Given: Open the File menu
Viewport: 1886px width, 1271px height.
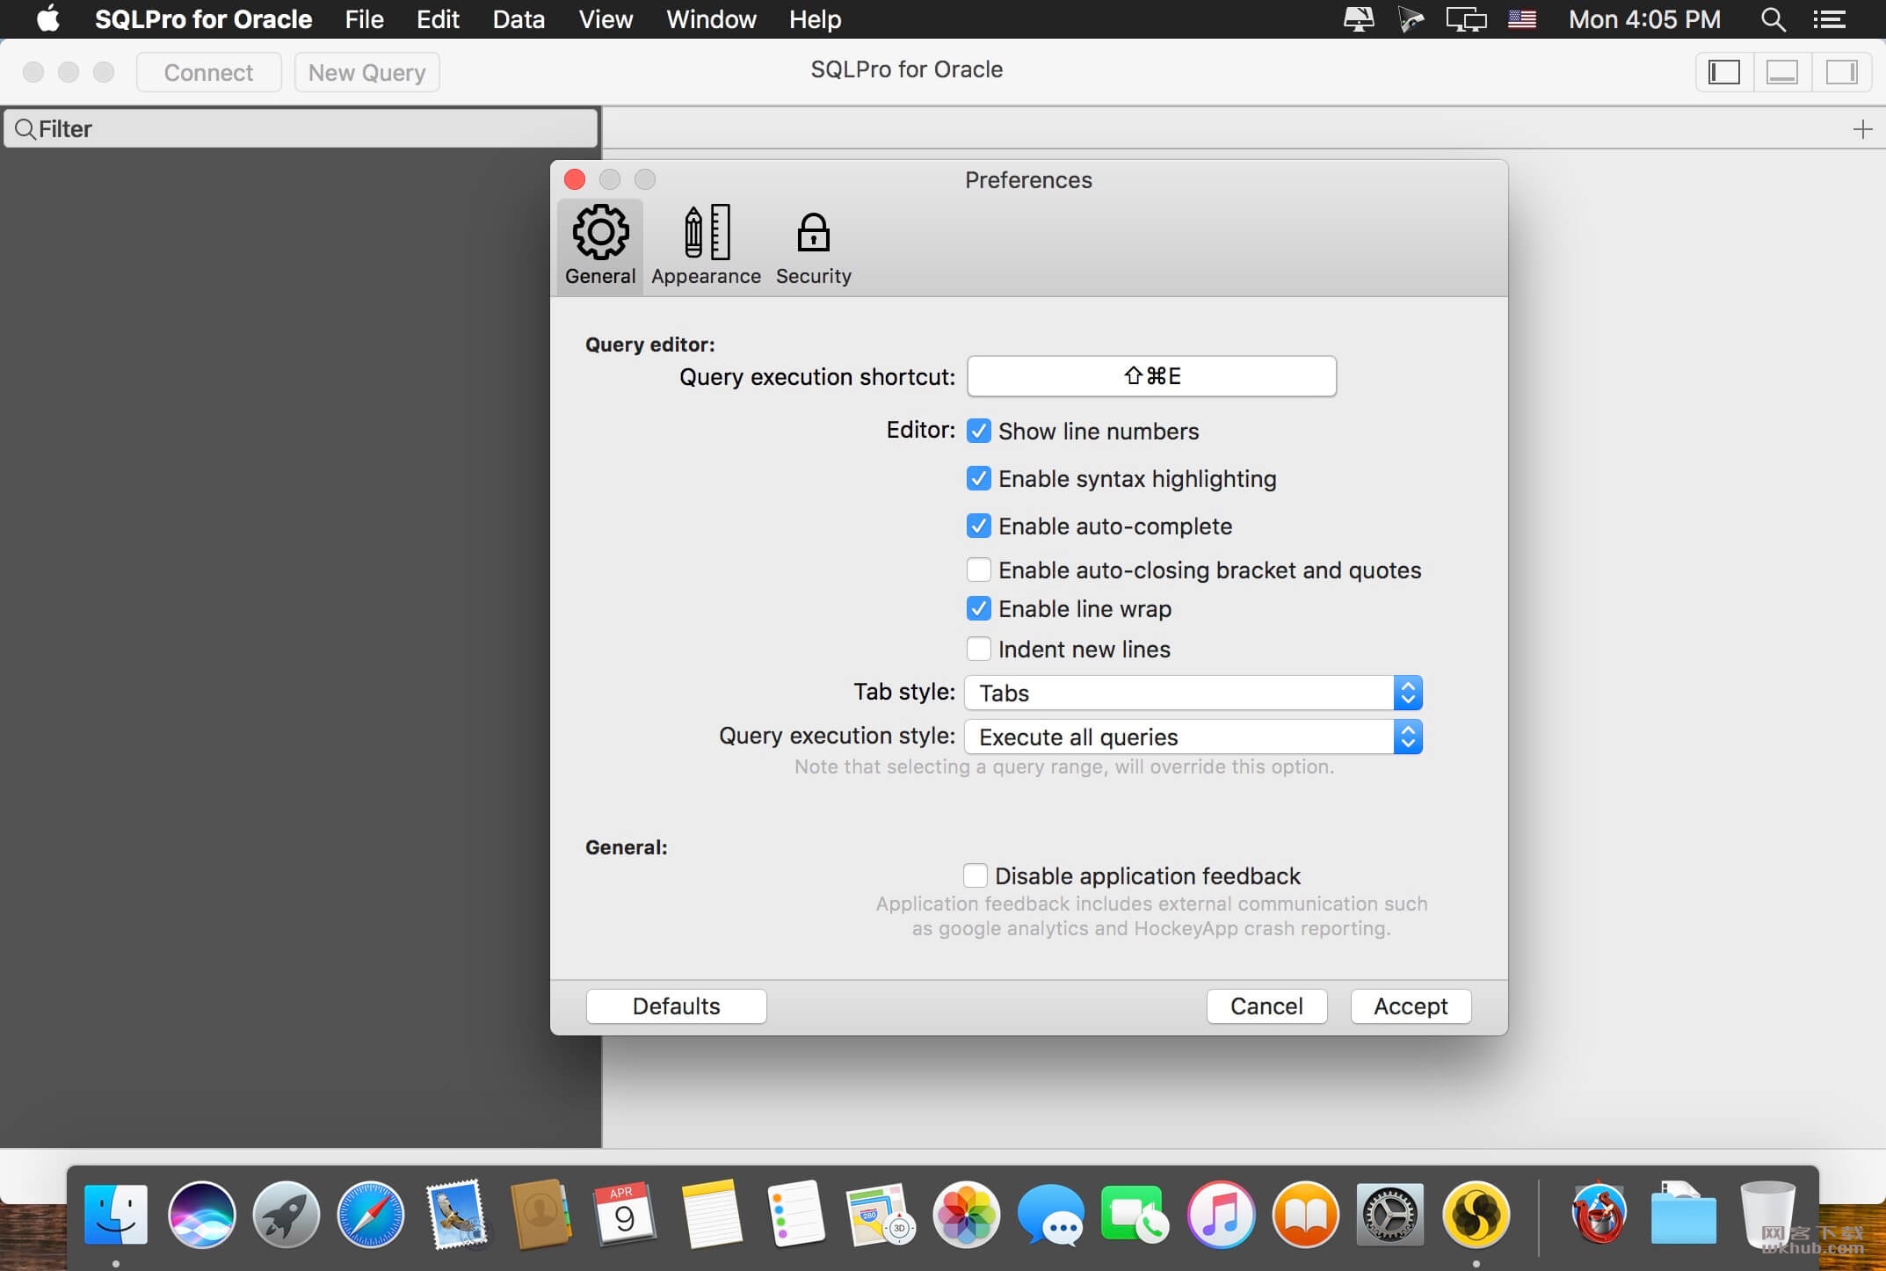Looking at the screenshot, I should (364, 19).
